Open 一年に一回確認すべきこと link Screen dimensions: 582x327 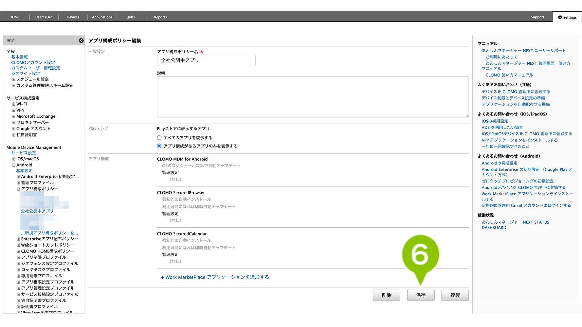coord(505,146)
